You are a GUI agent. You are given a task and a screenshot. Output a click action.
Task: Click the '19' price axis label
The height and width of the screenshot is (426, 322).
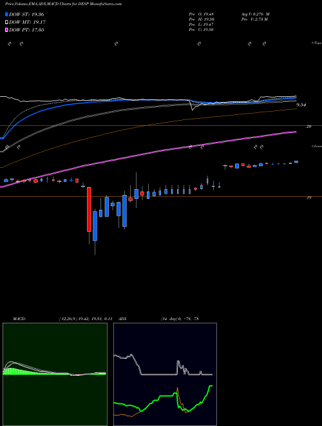click(x=308, y=198)
